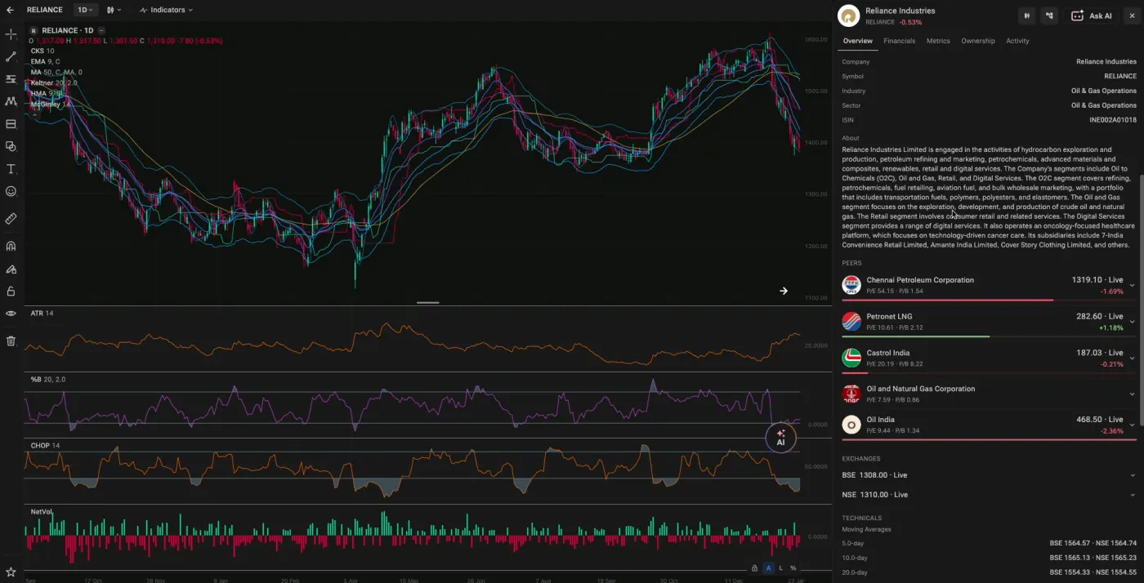Click the ATR 14 indicator label
Image resolution: width=1144 pixels, height=583 pixels.
pos(42,314)
